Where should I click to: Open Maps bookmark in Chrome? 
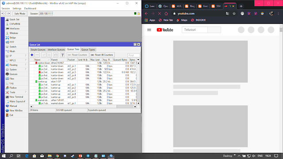click(182, 20)
